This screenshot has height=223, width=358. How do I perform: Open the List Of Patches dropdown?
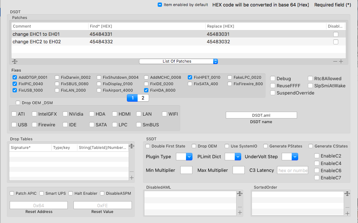click(x=178, y=61)
